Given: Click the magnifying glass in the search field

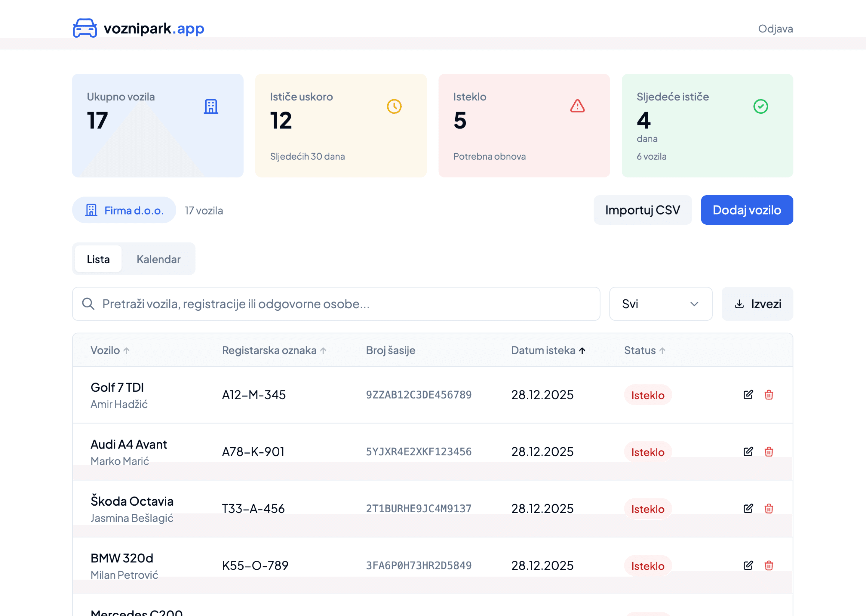Looking at the screenshot, I should pos(88,303).
